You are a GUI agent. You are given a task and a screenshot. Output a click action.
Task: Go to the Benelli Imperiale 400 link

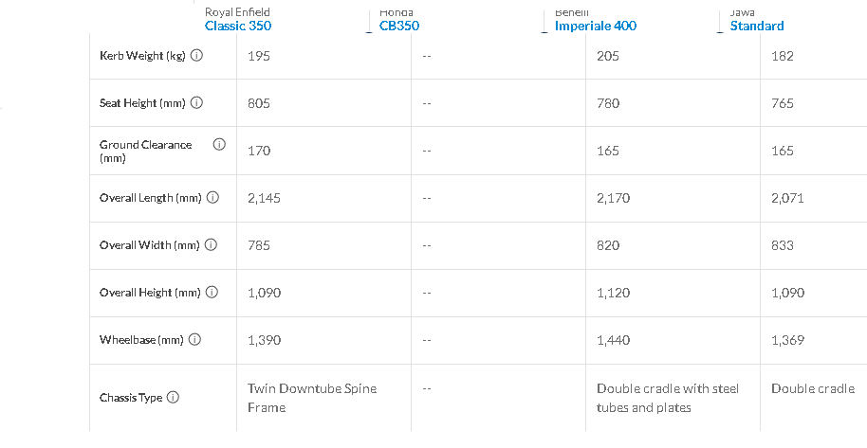click(x=596, y=26)
